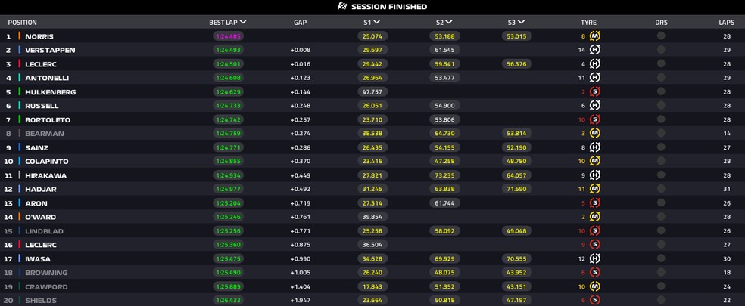745x306 pixels.
Task: Click the TYRE column header
Action: [588, 23]
